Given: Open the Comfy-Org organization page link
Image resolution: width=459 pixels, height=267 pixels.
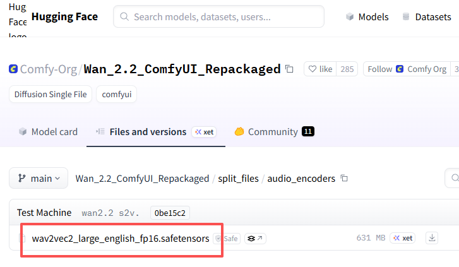Looking at the screenshot, I should point(49,69).
